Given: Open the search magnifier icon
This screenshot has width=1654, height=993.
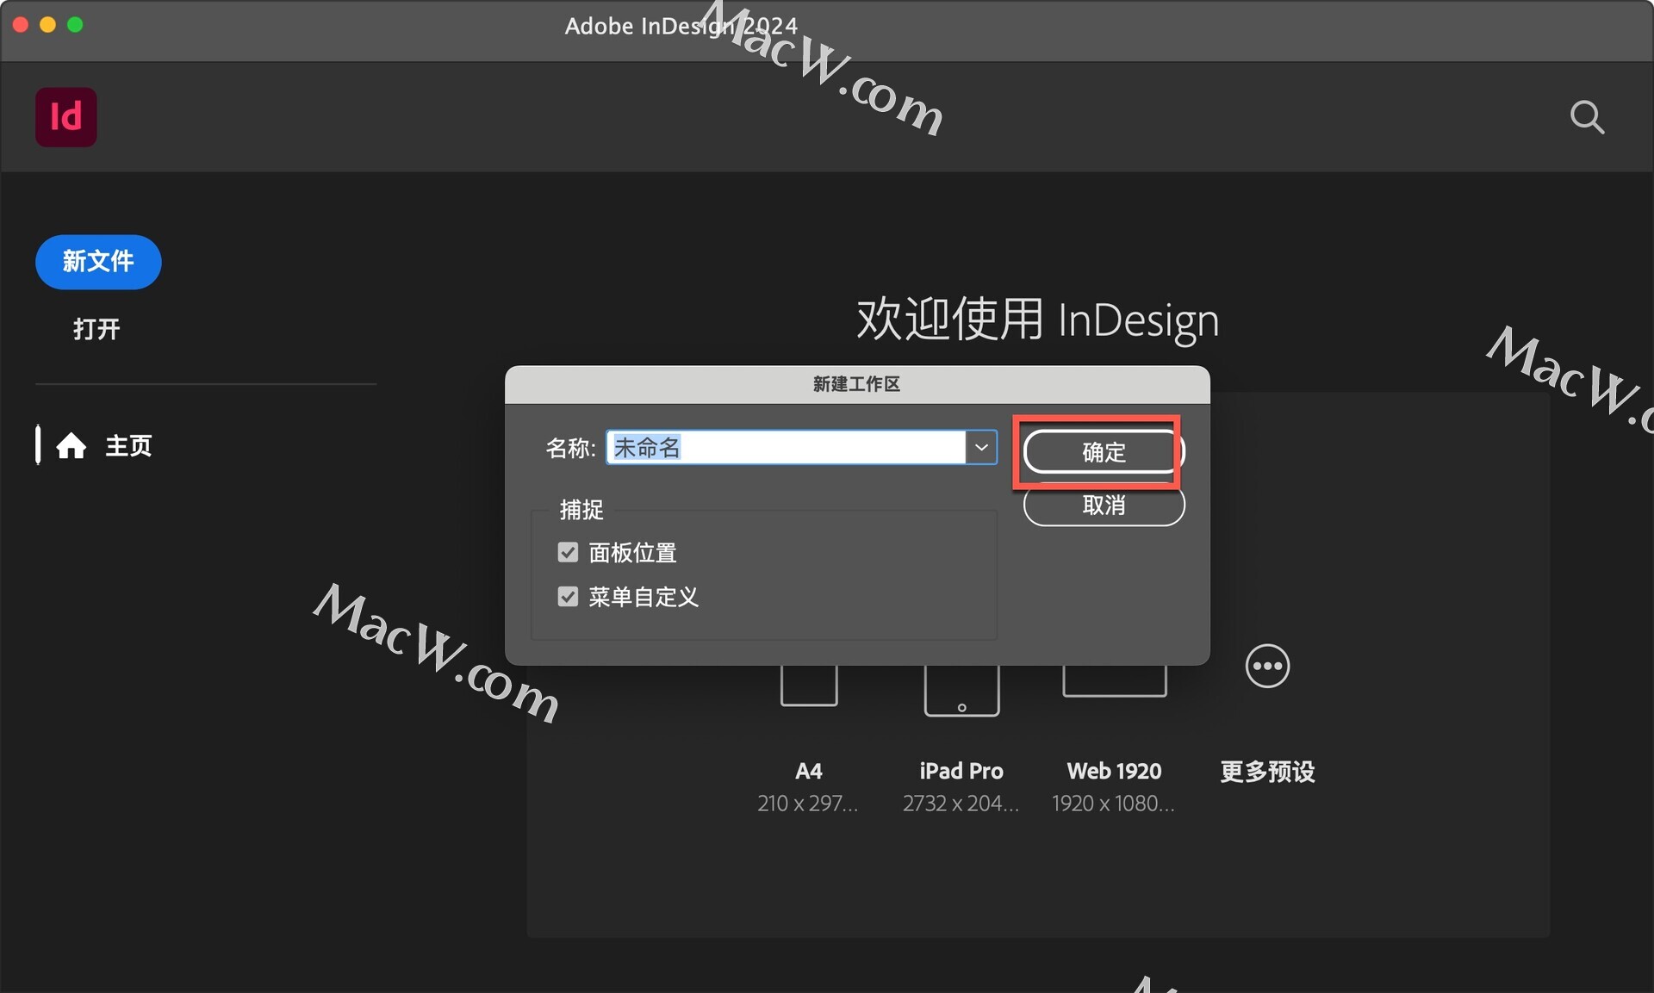Looking at the screenshot, I should tap(1586, 117).
